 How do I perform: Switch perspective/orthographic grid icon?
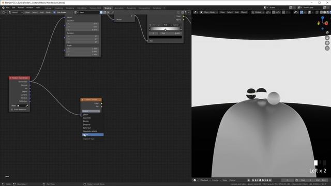pos(327,48)
